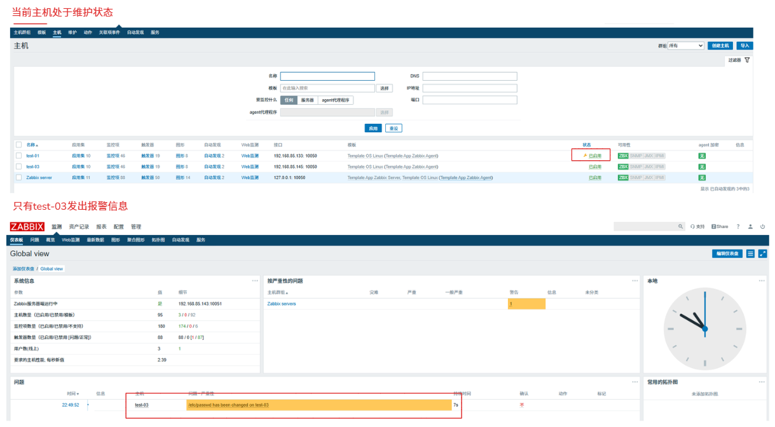Screen dimensions: 775x427
Task: Click the ZBX badge in Zabbix server row
Action: coord(623,177)
